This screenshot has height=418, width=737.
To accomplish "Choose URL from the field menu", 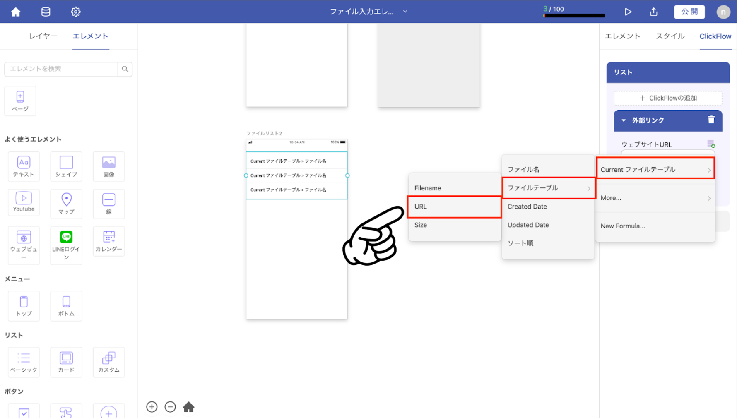I will point(455,207).
